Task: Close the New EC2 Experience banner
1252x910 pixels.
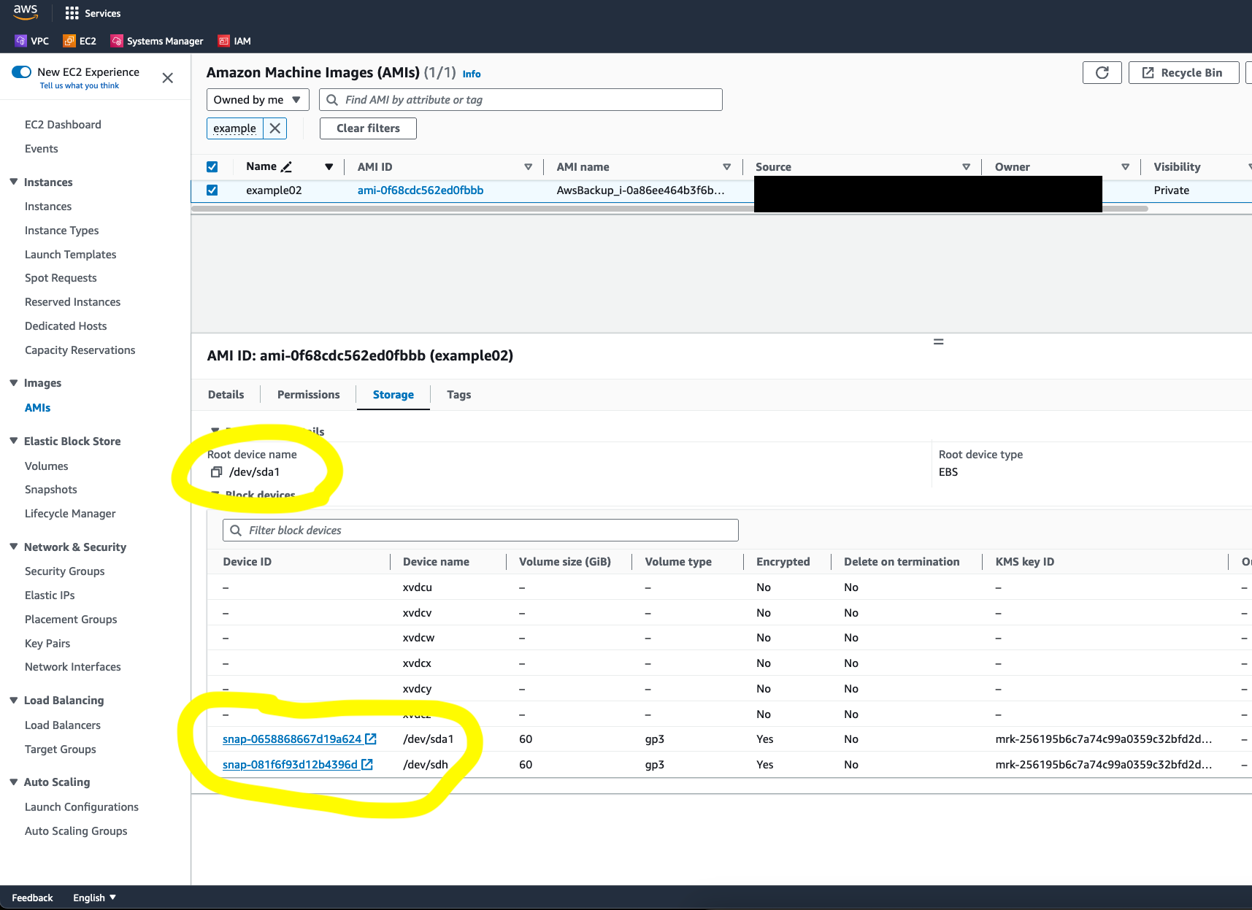Action: point(168,78)
